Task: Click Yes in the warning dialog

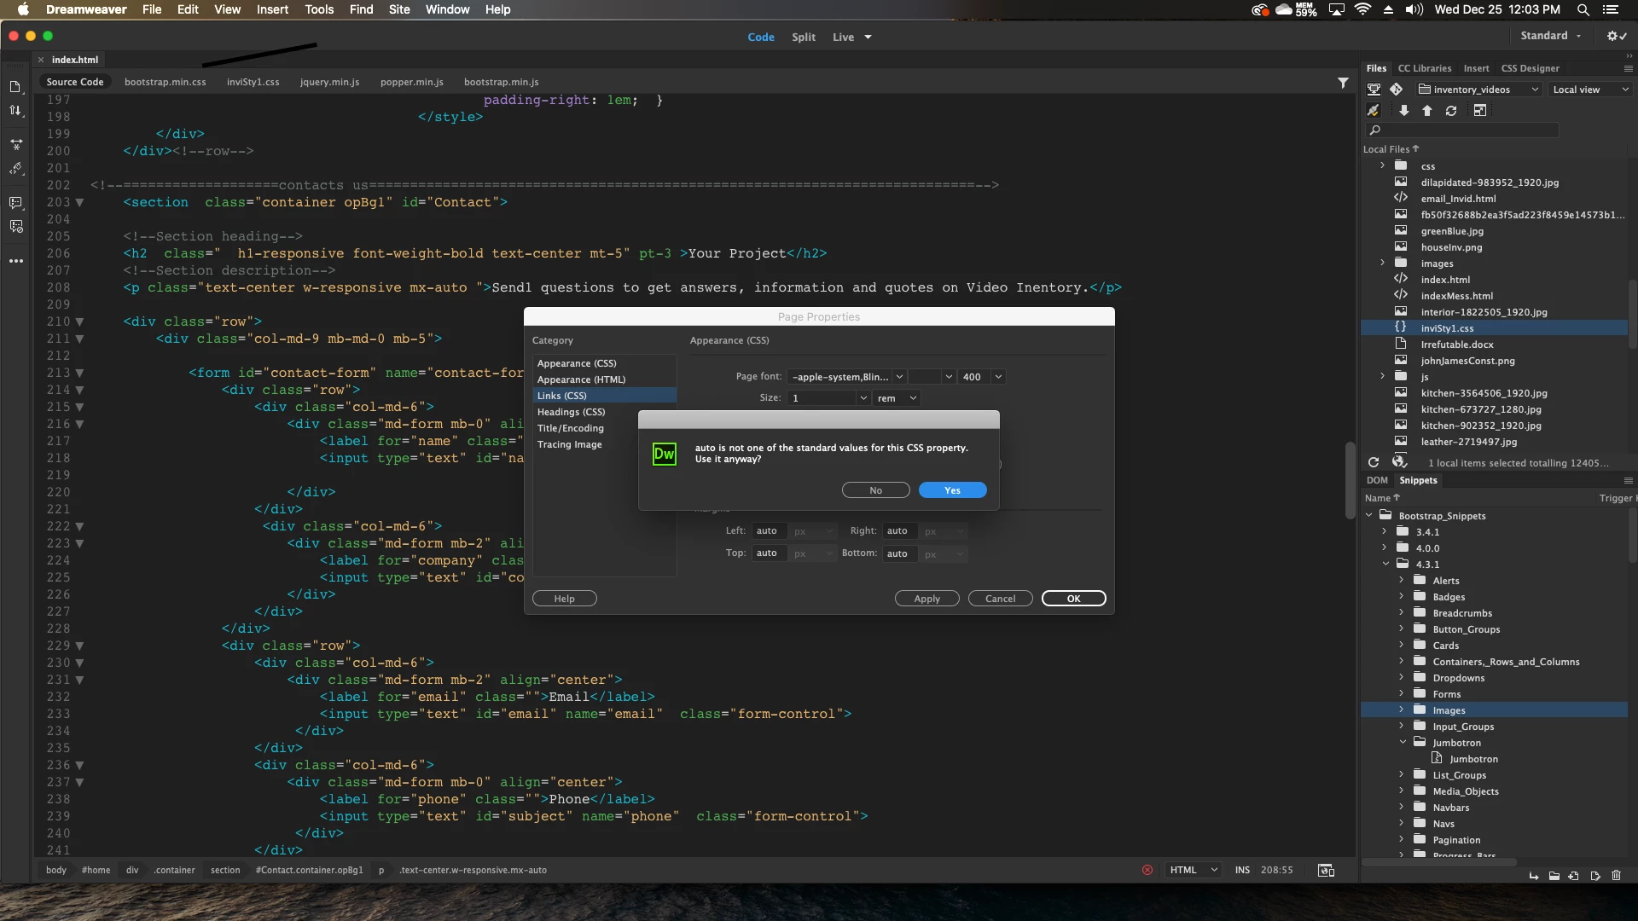Action: tap(952, 490)
